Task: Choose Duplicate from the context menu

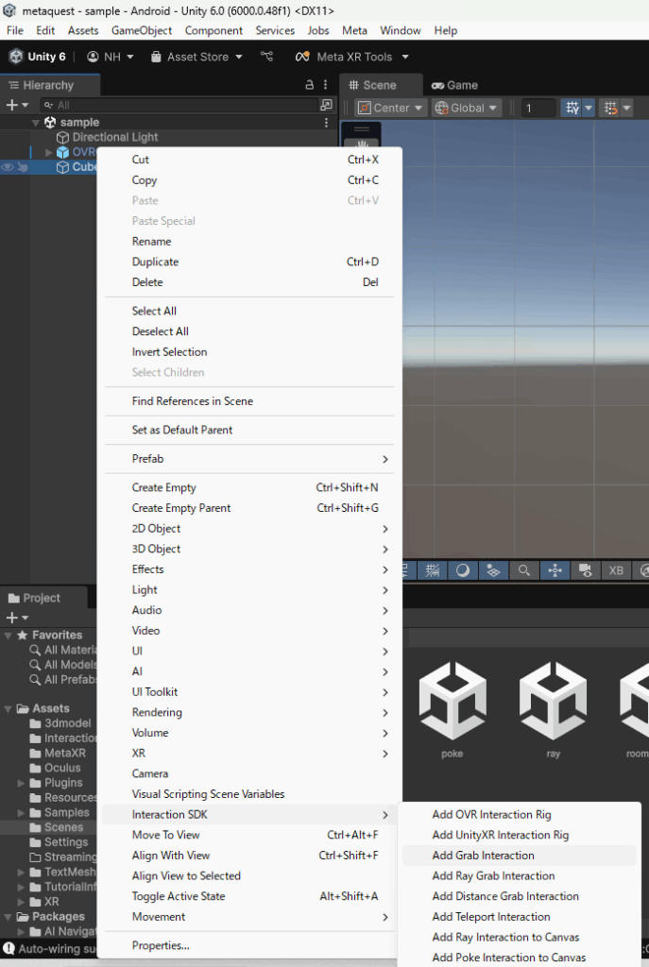Action: coord(249,262)
